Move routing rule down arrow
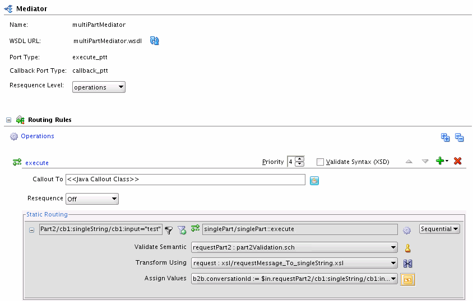The image size is (473, 301). (425, 162)
